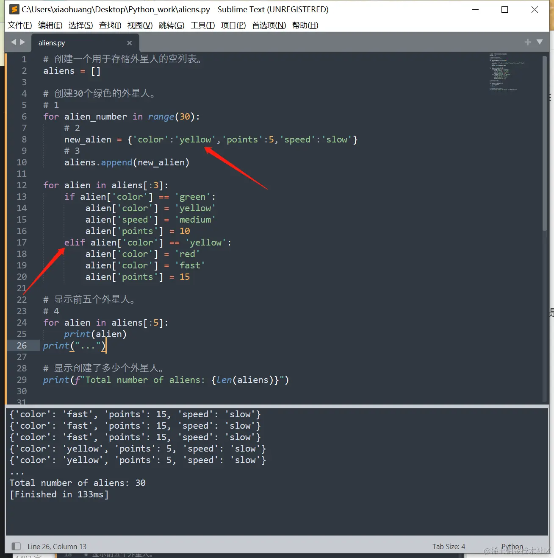Open the tab list dropdown arrow
The height and width of the screenshot is (558, 554).
click(540, 42)
